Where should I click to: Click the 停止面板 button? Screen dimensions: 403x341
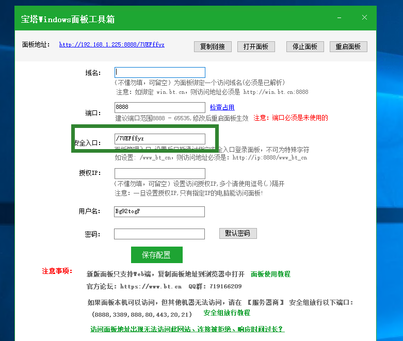tap(305, 46)
